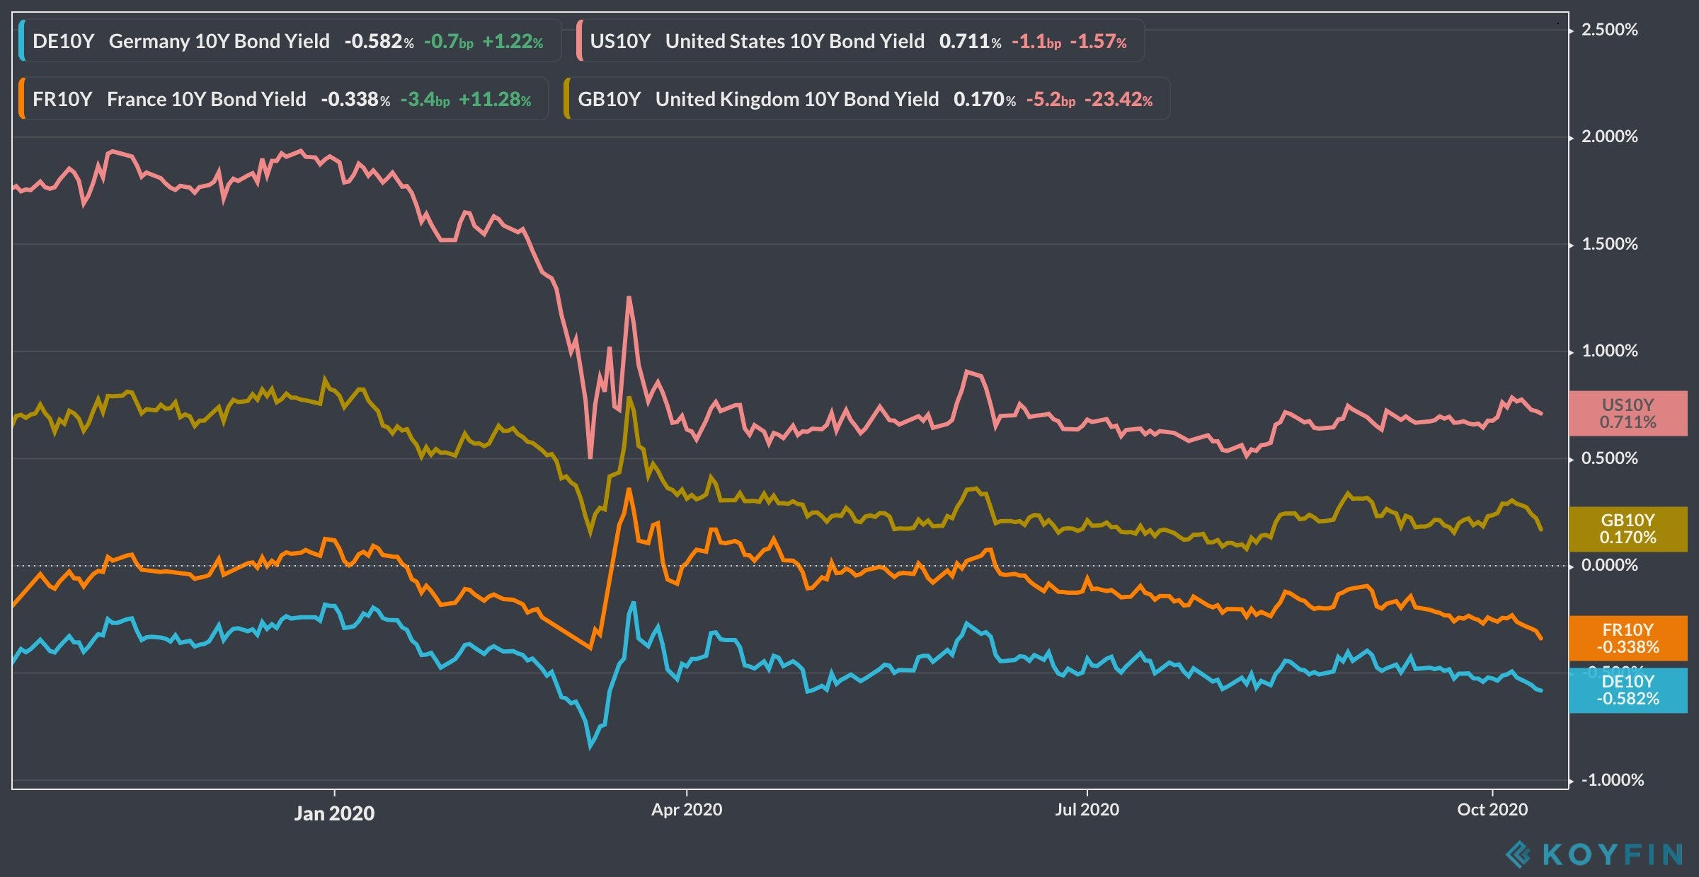
Task: Click the FR10Y orange legend color bar
Action: pos(21,99)
